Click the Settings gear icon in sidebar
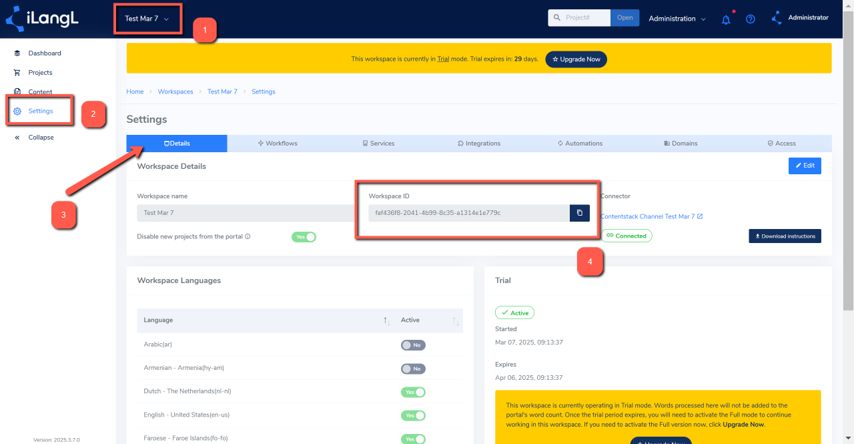Image resolution: width=854 pixels, height=444 pixels. coord(17,112)
